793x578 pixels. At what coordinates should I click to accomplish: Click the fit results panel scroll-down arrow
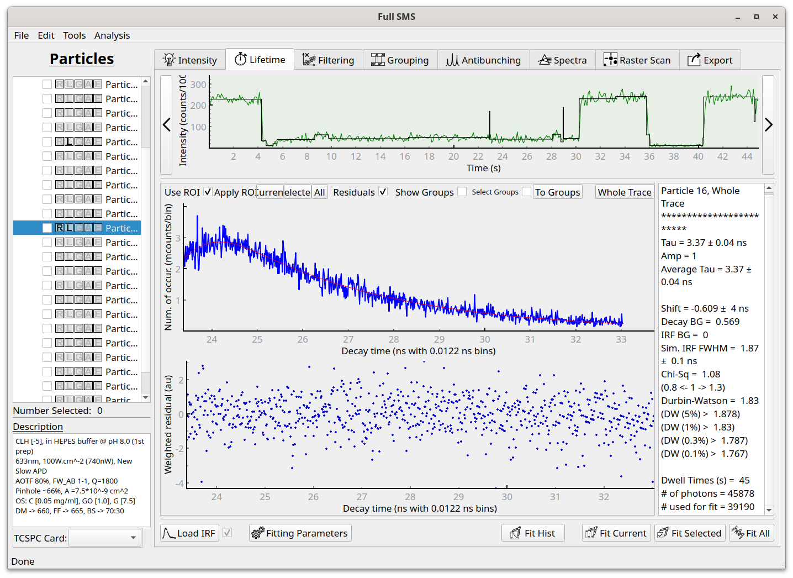[x=769, y=510]
